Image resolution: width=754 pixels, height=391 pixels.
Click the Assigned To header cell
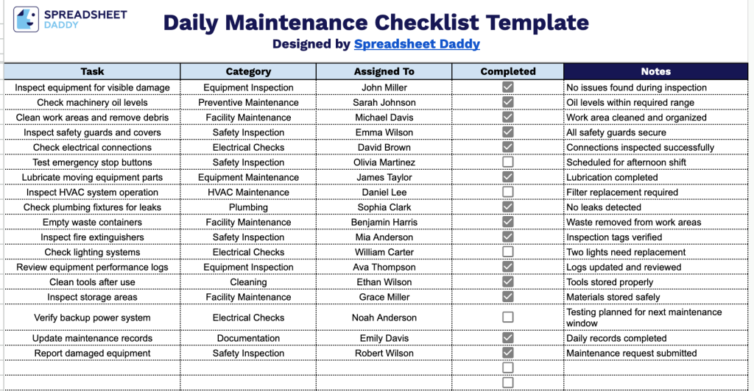(384, 71)
